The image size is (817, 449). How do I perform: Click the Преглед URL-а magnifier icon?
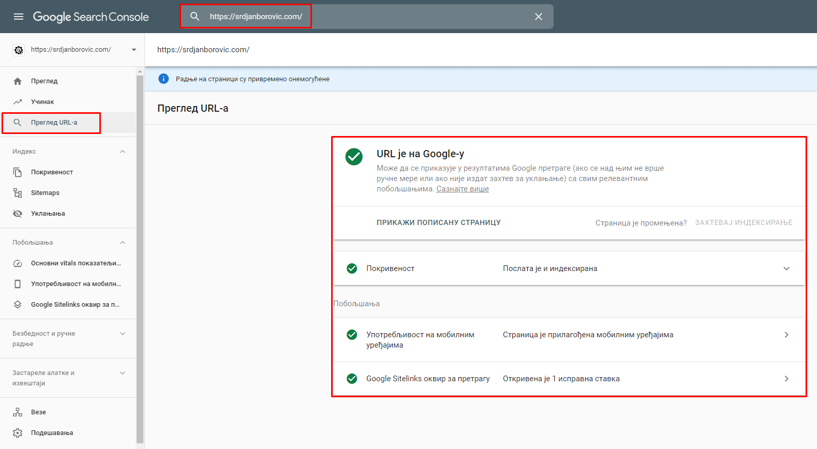(18, 123)
